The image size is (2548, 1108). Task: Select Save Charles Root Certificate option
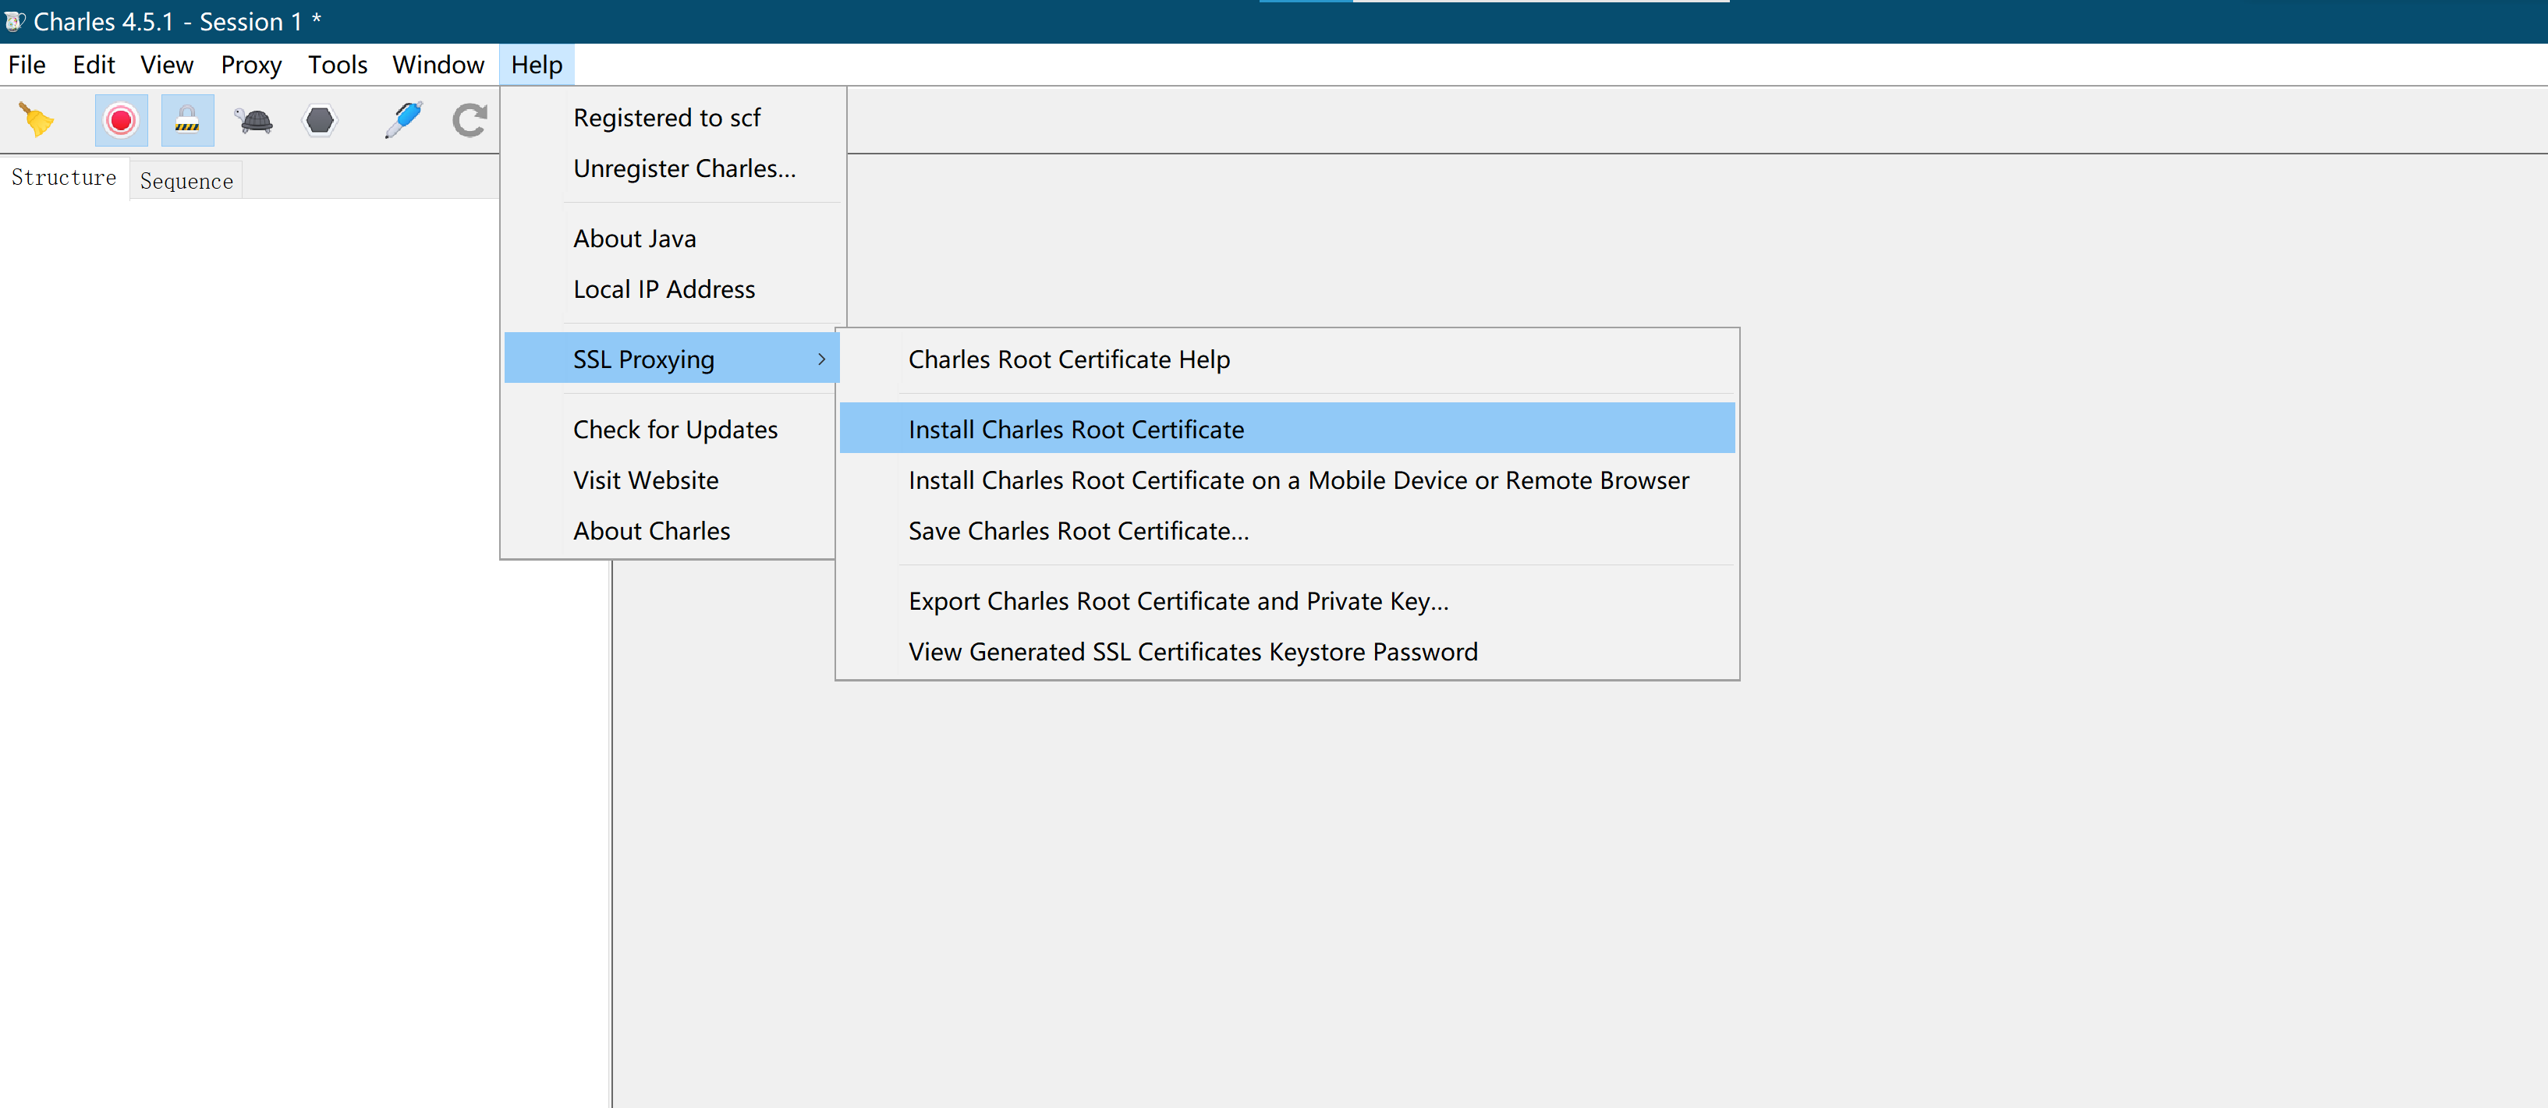point(1078,531)
